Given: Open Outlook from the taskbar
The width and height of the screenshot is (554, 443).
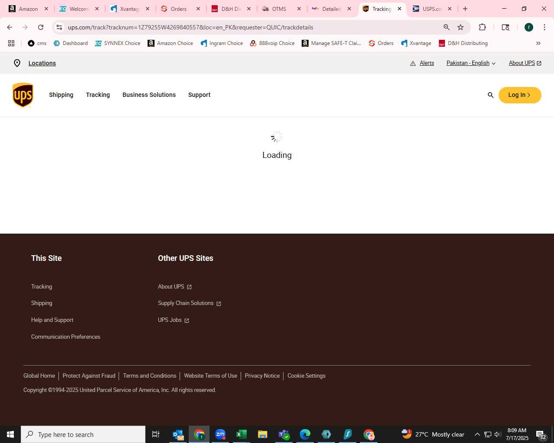Looking at the screenshot, I should click(178, 434).
